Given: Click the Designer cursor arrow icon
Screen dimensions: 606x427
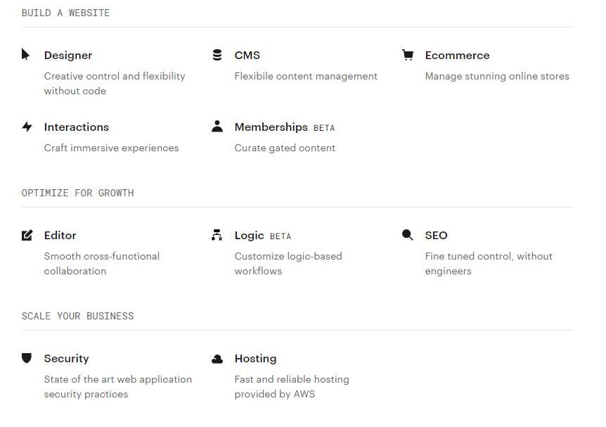Looking at the screenshot, I should point(26,55).
